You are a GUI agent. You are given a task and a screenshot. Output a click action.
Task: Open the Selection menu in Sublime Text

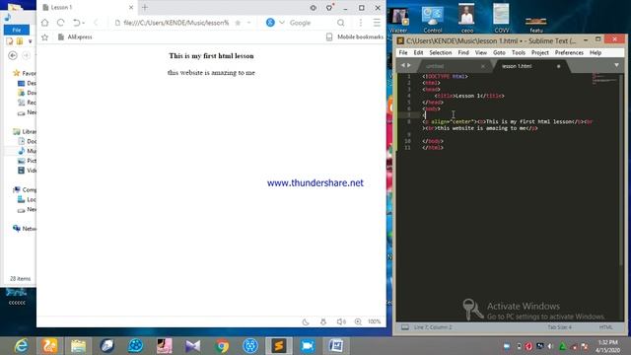[441, 52]
